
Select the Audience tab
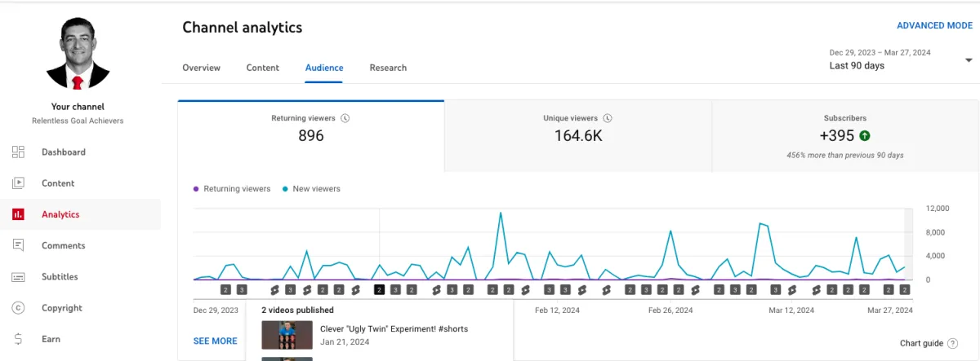click(x=324, y=68)
